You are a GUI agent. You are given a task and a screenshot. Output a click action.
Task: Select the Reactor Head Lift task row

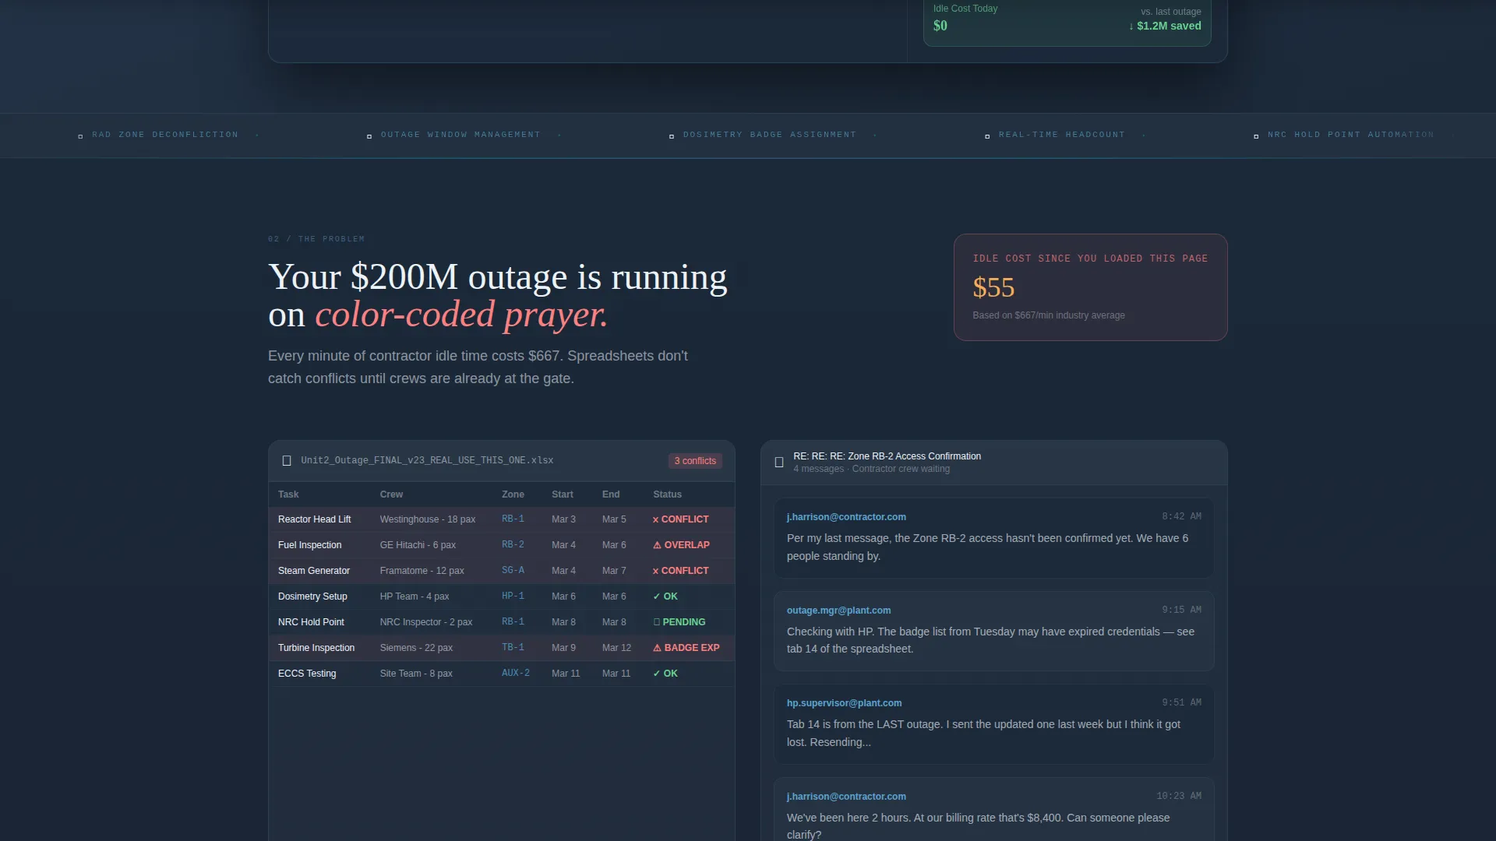[x=502, y=519]
